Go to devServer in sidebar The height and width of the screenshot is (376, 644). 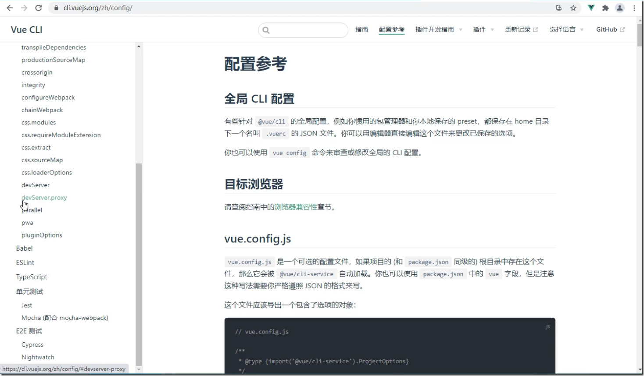(x=36, y=185)
